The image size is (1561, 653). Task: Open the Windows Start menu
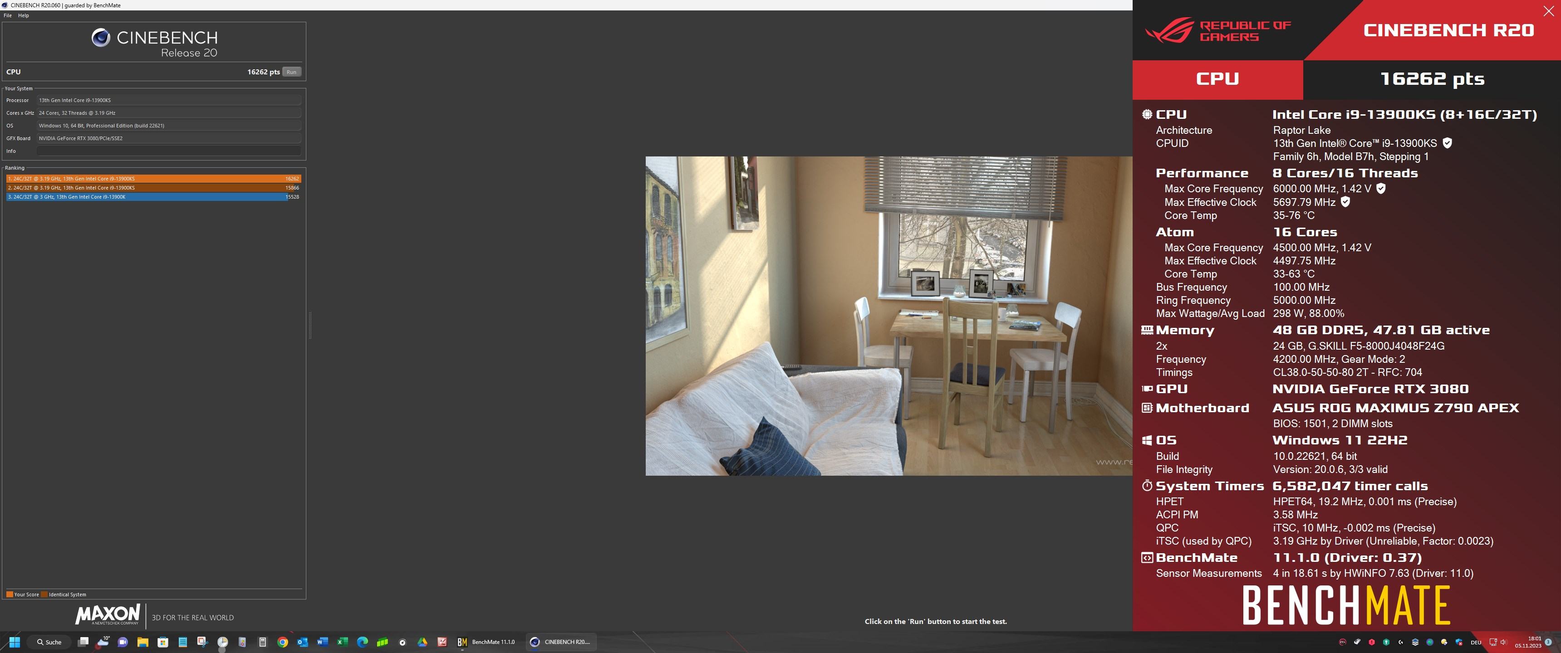[x=15, y=642]
